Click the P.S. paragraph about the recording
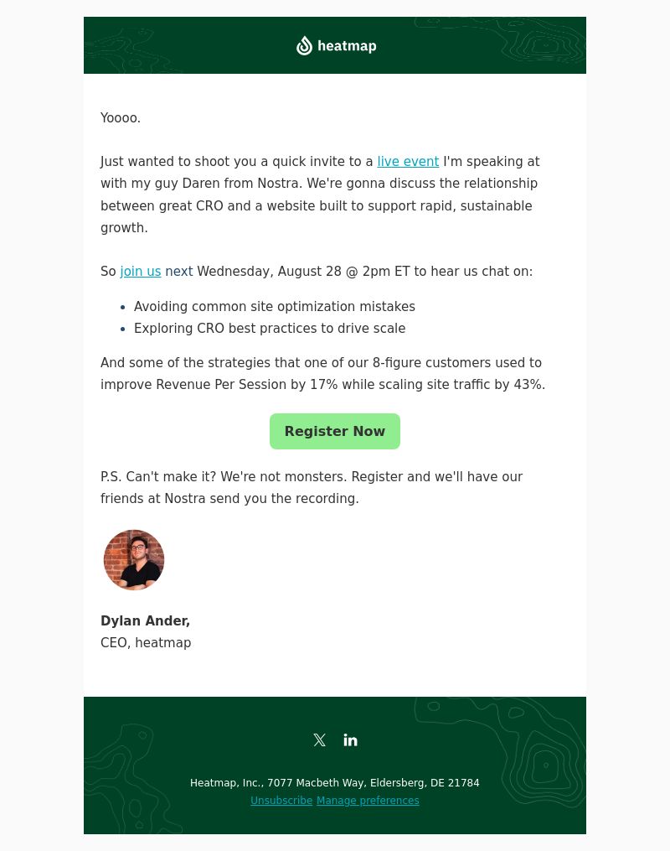670x851 pixels. (312, 487)
